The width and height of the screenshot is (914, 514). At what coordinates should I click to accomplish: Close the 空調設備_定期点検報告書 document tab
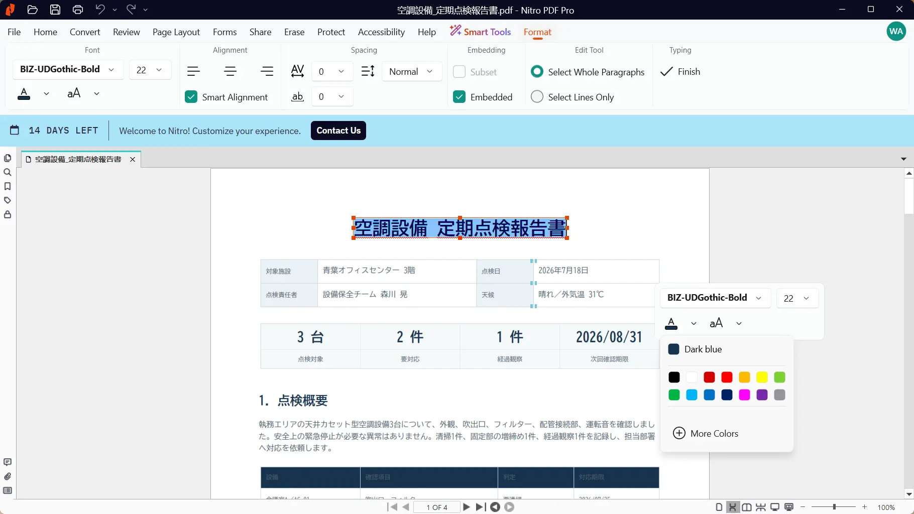(133, 159)
